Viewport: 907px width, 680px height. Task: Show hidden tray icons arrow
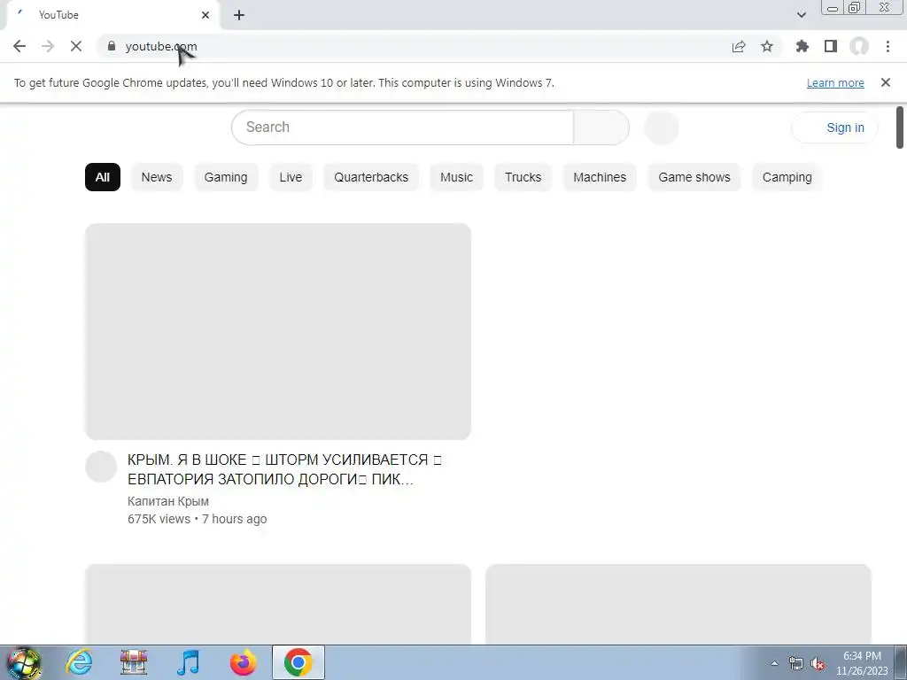pos(774,663)
